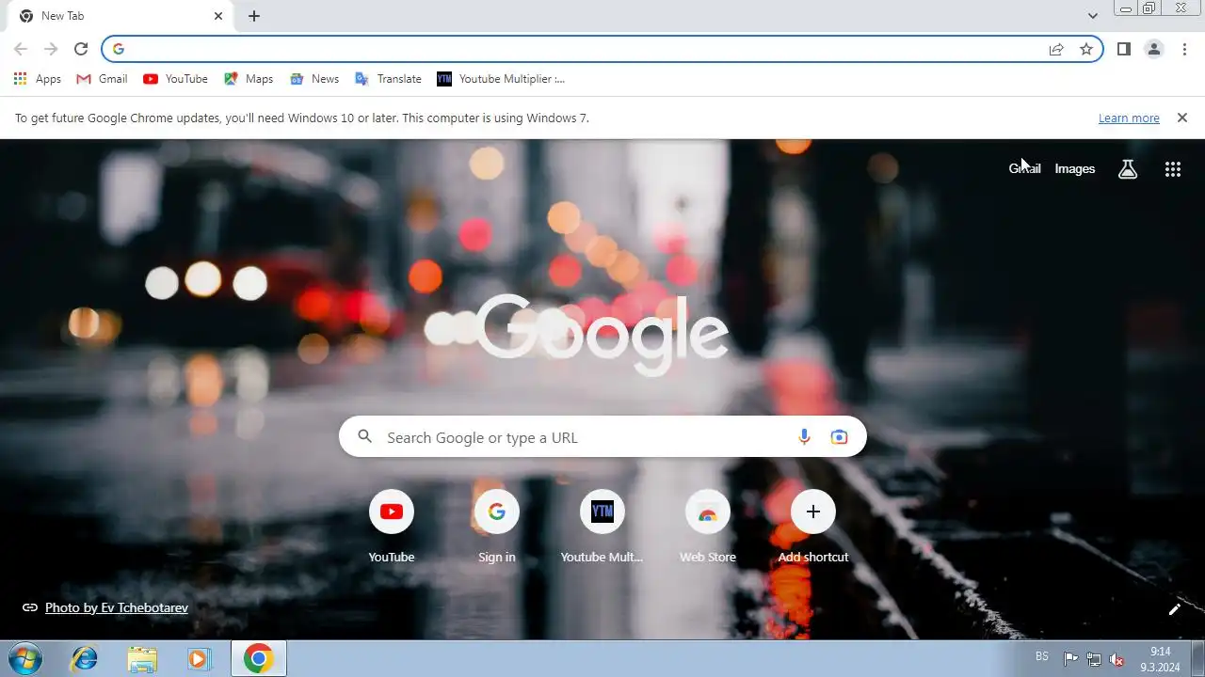Open Photo by Ev Tchebotarev link
The height and width of the screenshot is (677, 1205).
click(117, 608)
